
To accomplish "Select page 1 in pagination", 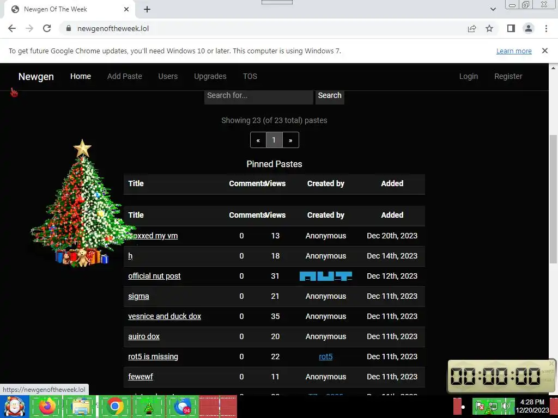I will tap(274, 140).
